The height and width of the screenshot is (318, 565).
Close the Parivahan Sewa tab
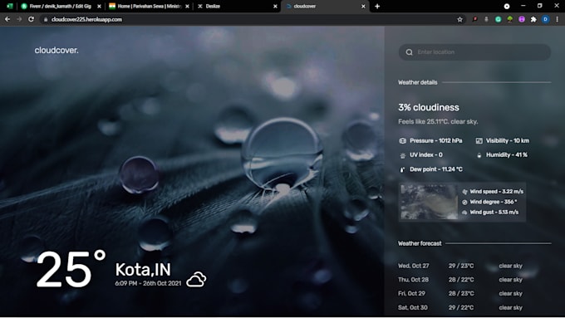pos(188,6)
